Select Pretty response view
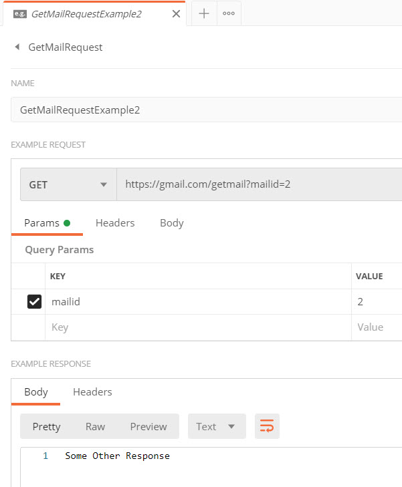Screen dimensions: 402x487 click(x=46, y=426)
